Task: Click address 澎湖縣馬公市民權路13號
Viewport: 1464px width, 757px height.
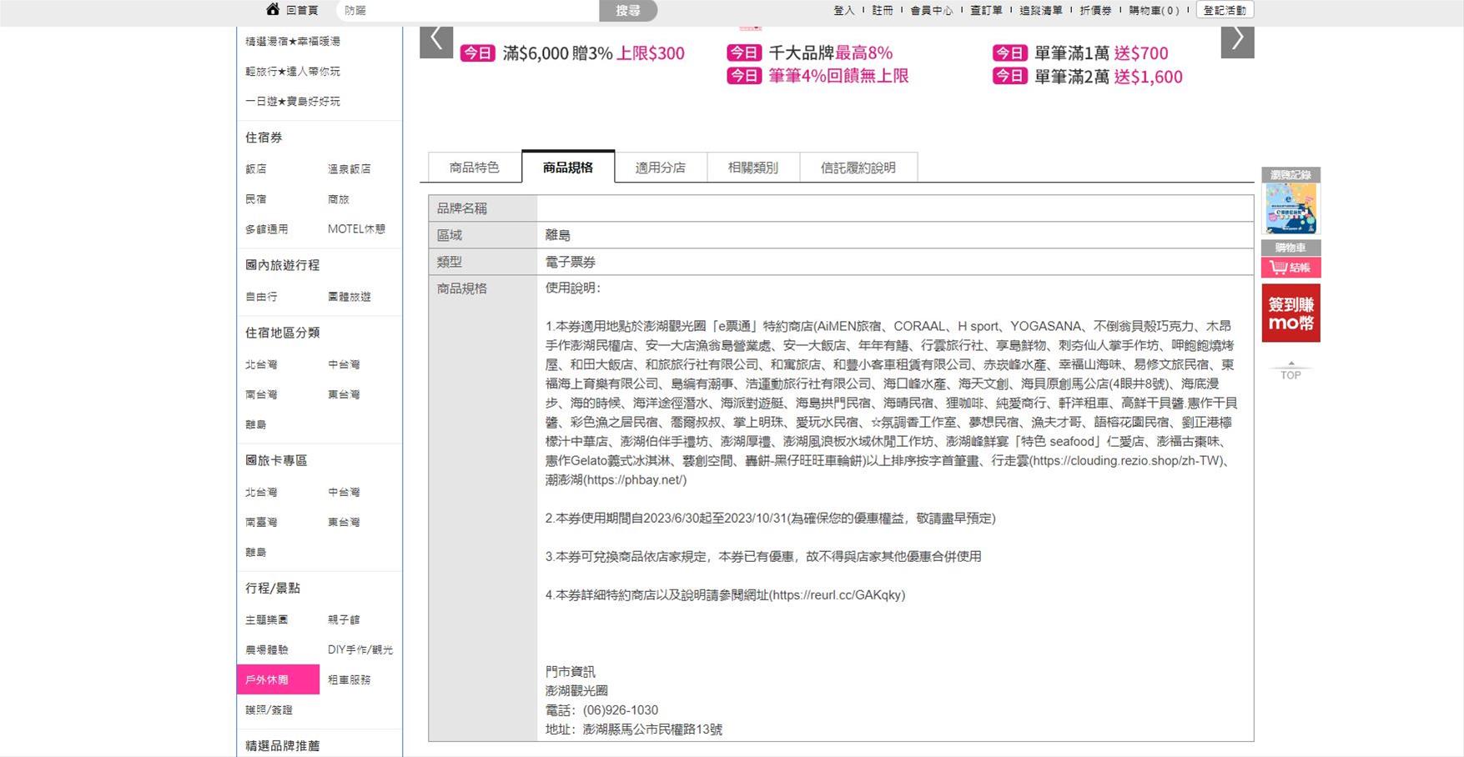Action: (x=652, y=729)
